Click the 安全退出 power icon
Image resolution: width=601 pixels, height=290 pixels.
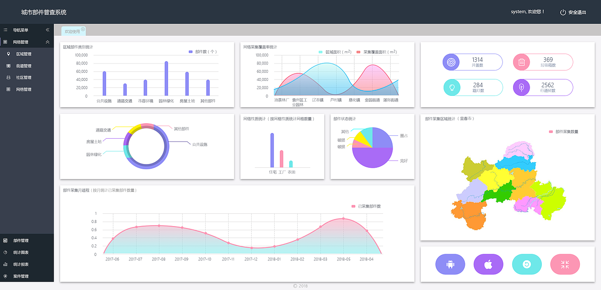[563, 12]
